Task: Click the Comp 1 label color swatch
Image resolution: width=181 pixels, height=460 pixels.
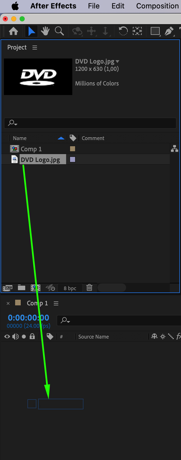Action: click(73, 149)
